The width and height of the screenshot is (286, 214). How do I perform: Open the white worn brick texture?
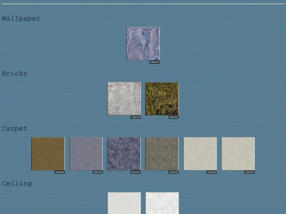[x=124, y=99]
